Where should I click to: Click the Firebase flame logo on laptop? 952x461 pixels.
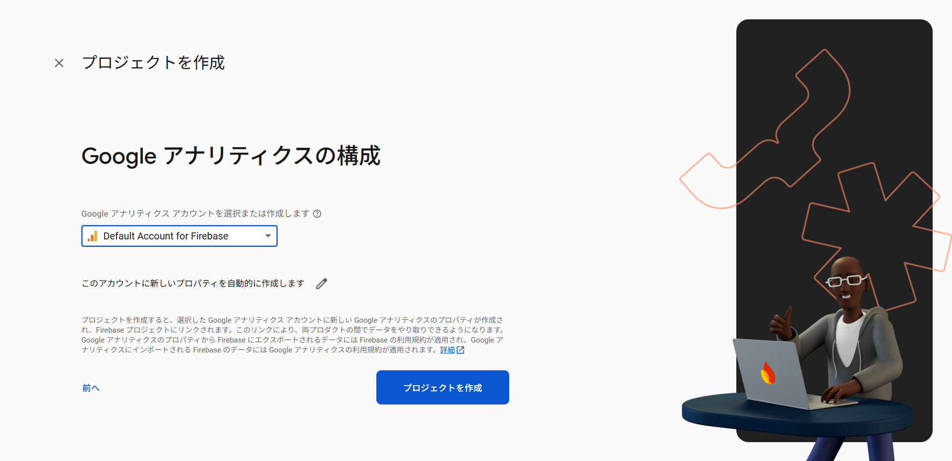point(768,373)
